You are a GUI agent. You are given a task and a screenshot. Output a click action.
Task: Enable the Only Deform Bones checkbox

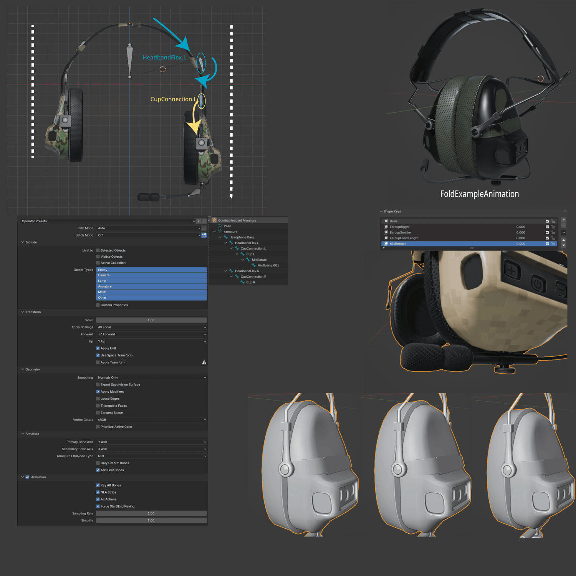tap(98, 463)
